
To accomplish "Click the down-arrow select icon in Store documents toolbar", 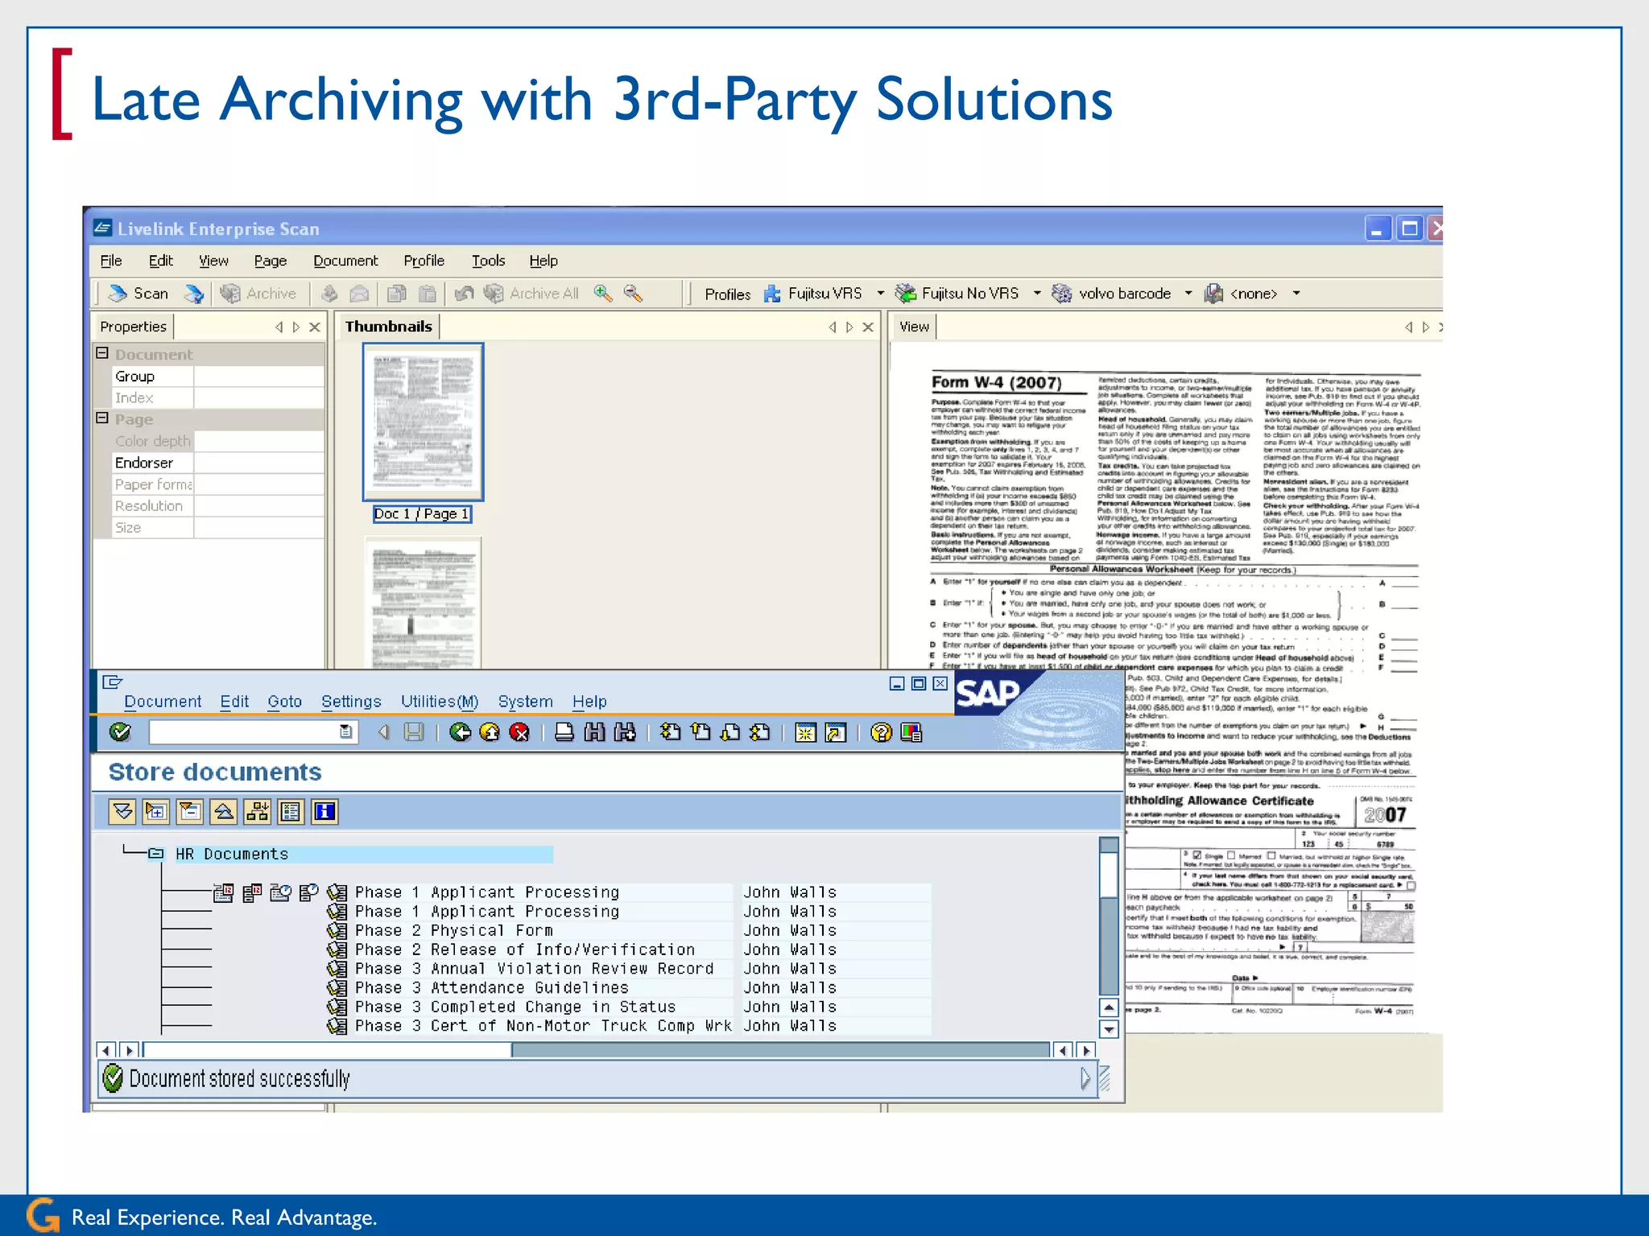I will [122, 812].
